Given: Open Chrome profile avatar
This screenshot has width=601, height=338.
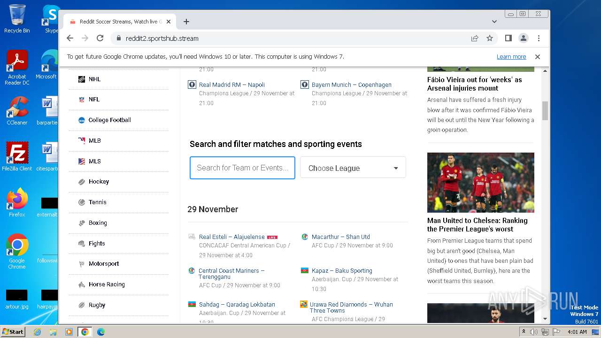Looking at the screenshot, I should 523,38.
